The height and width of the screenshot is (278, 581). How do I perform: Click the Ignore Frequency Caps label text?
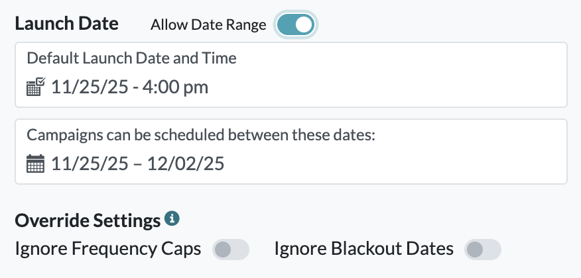tap(108, 249)
